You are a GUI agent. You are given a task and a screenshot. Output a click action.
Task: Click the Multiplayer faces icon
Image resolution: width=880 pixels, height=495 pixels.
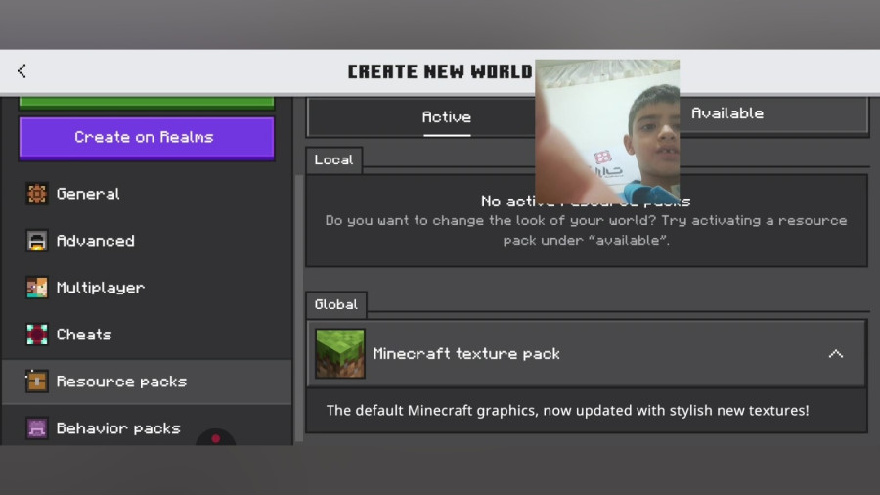click(37, 288)
